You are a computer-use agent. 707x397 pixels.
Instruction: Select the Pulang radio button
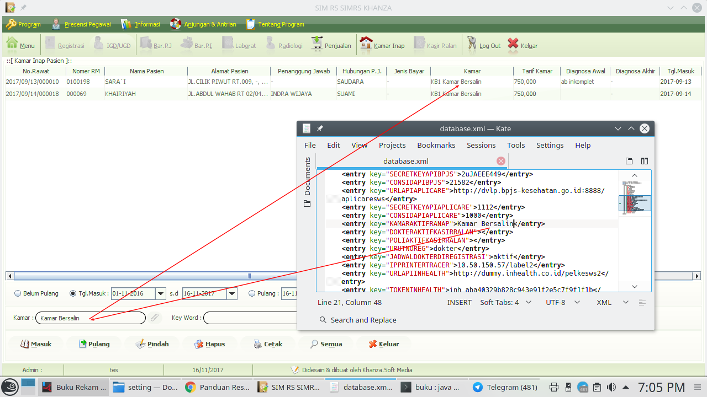pyautogui.click(x=252, y=293)
